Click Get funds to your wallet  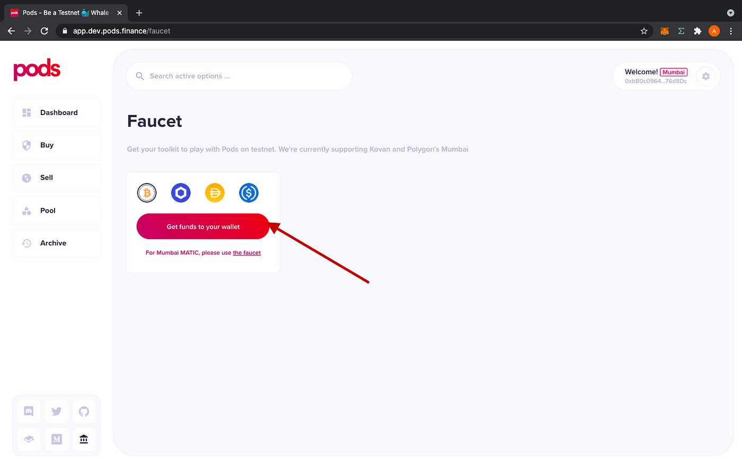pos(203,226)
